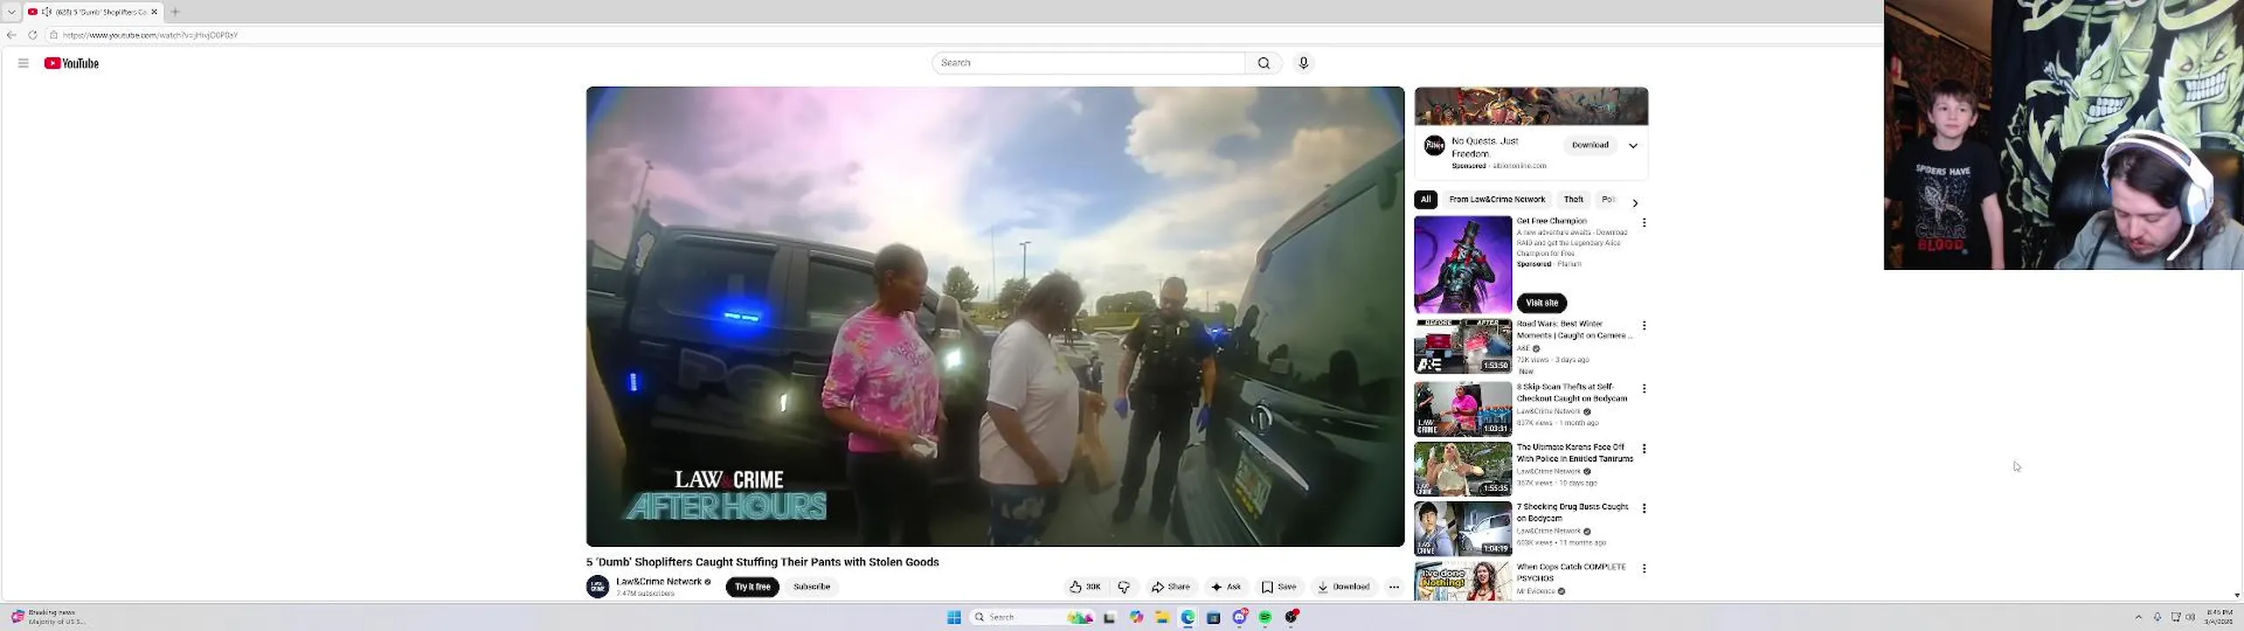Dislike the video with thumbs down
This screenshot has height=631, width=2244.
1124,587
